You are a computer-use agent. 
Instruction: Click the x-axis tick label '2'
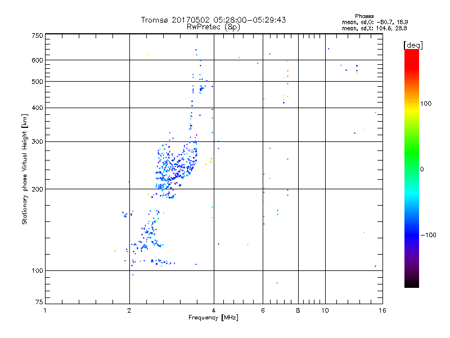[x=129, y=310]
